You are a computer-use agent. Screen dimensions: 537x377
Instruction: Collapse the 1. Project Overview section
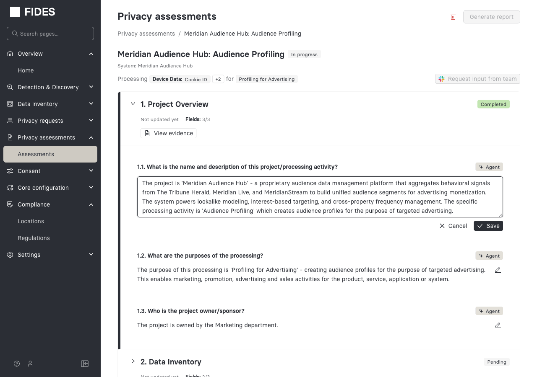[133, 104]
